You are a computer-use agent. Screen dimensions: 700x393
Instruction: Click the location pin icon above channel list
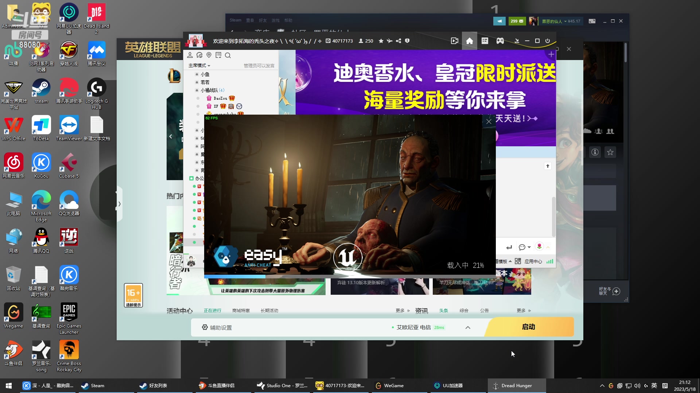tap(209, 55)
